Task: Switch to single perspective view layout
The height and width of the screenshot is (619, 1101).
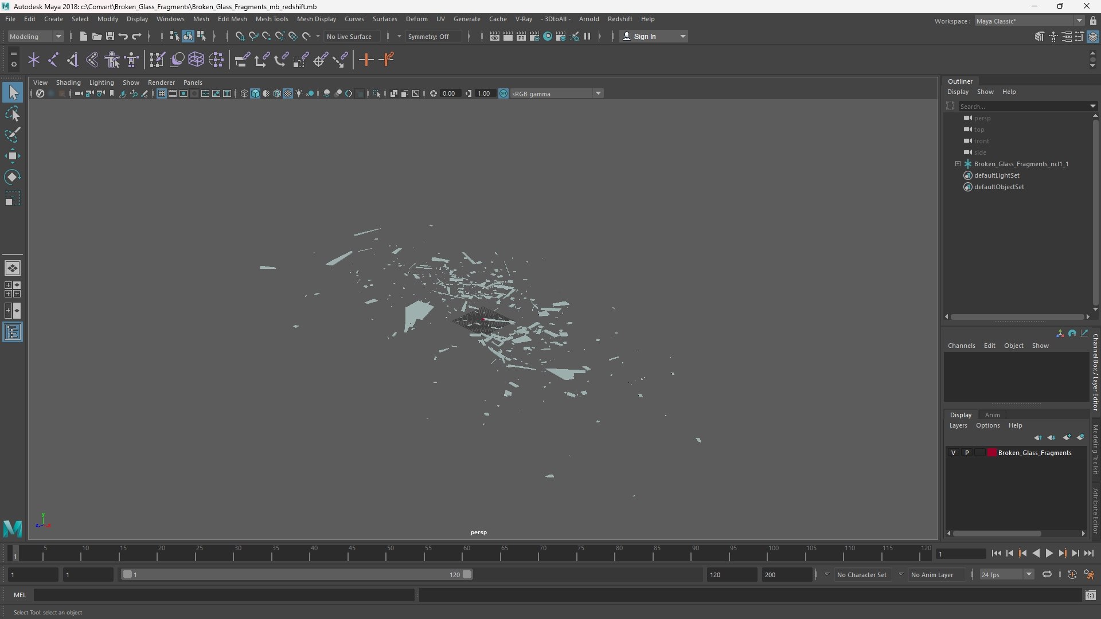Action: click(13, 268)
